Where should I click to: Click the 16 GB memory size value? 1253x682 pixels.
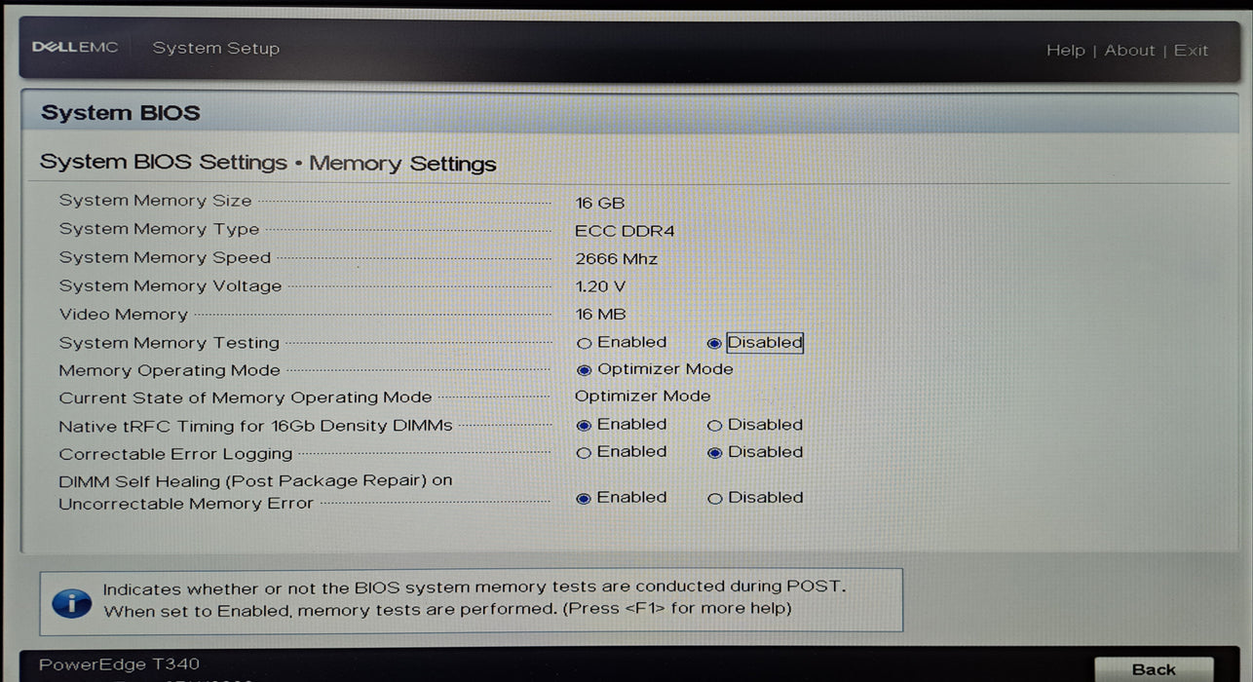pos(599,203)
